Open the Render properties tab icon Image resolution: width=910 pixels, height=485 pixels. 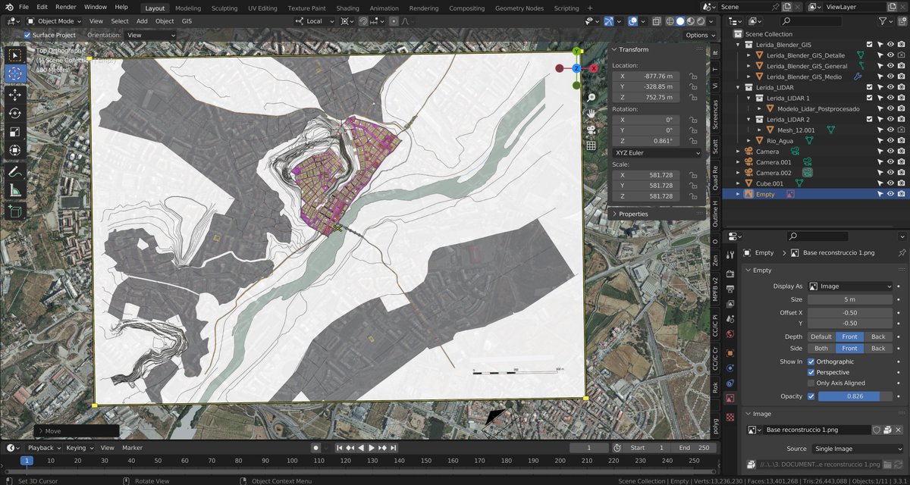point(730,274)
